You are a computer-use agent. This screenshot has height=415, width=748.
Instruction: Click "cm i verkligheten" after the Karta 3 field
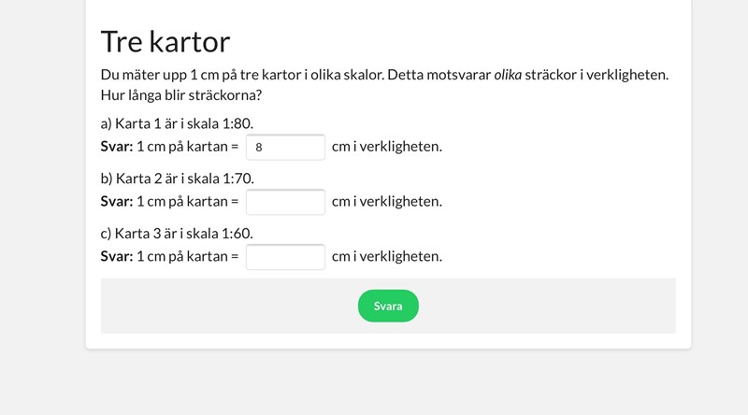click(386, 256)
